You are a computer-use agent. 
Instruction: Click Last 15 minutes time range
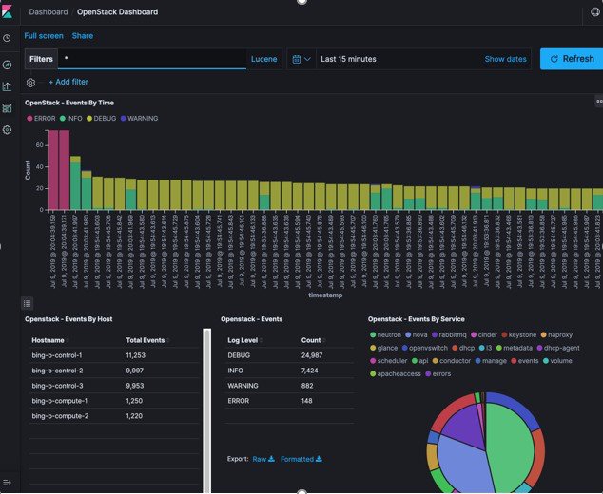click(x=348, y=59)
